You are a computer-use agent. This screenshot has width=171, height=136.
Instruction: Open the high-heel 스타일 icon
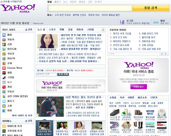[4, 78]
